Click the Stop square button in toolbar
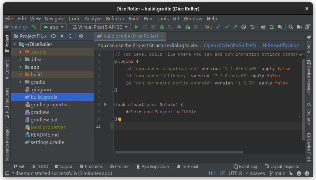The height and width of the screenshot is (180, 316). point(196,27)
